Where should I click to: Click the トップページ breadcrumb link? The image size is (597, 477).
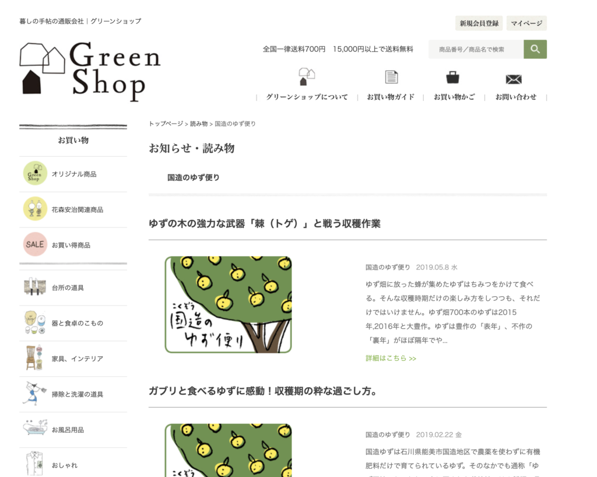click(166, 124)
